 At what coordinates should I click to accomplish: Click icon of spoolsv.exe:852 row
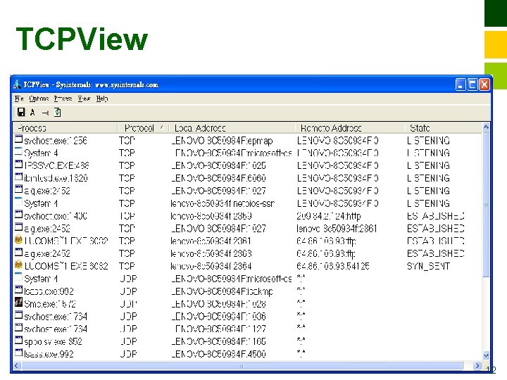point(19,341)
